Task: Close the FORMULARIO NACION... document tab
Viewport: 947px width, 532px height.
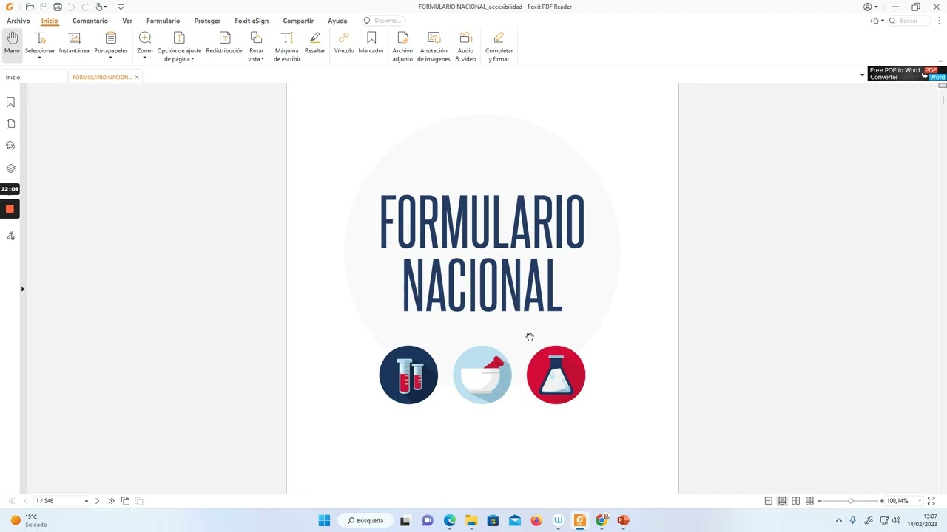Action: click(x=137, y=77)
